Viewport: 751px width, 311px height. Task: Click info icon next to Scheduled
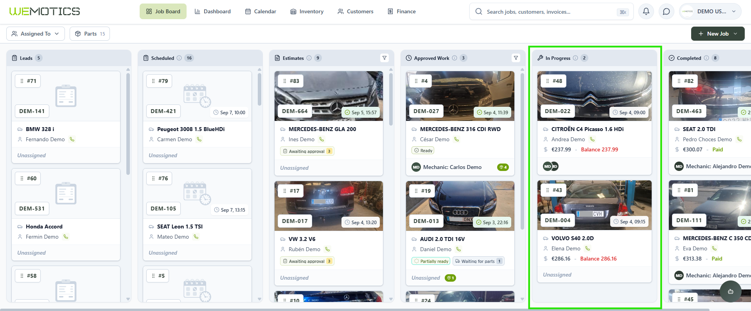179,58
